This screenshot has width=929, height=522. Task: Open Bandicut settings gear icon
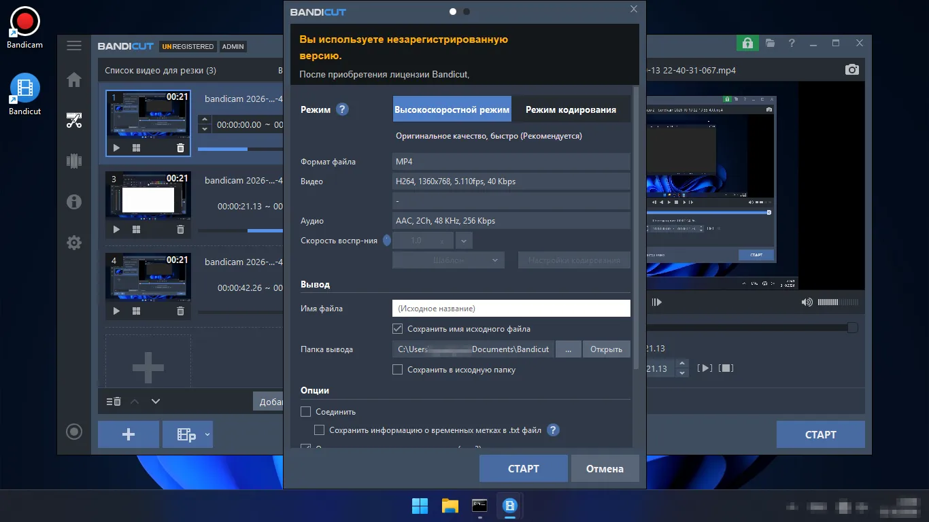click(x=74, y=243)
